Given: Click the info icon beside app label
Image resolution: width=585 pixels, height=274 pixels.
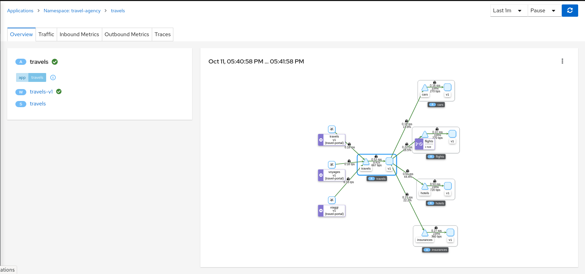Looking at the screenshot, I should 53,77.
